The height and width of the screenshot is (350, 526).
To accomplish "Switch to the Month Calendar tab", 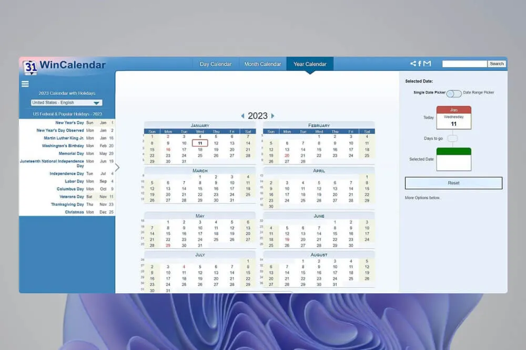I will tap(262, 63).
